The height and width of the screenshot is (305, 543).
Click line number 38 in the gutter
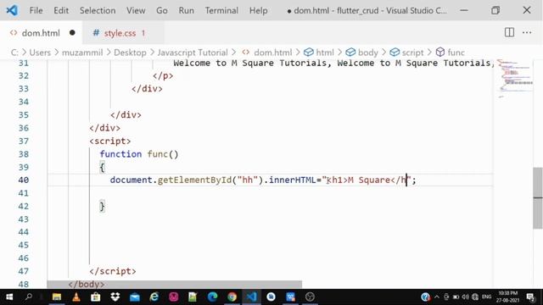(24, 154)
